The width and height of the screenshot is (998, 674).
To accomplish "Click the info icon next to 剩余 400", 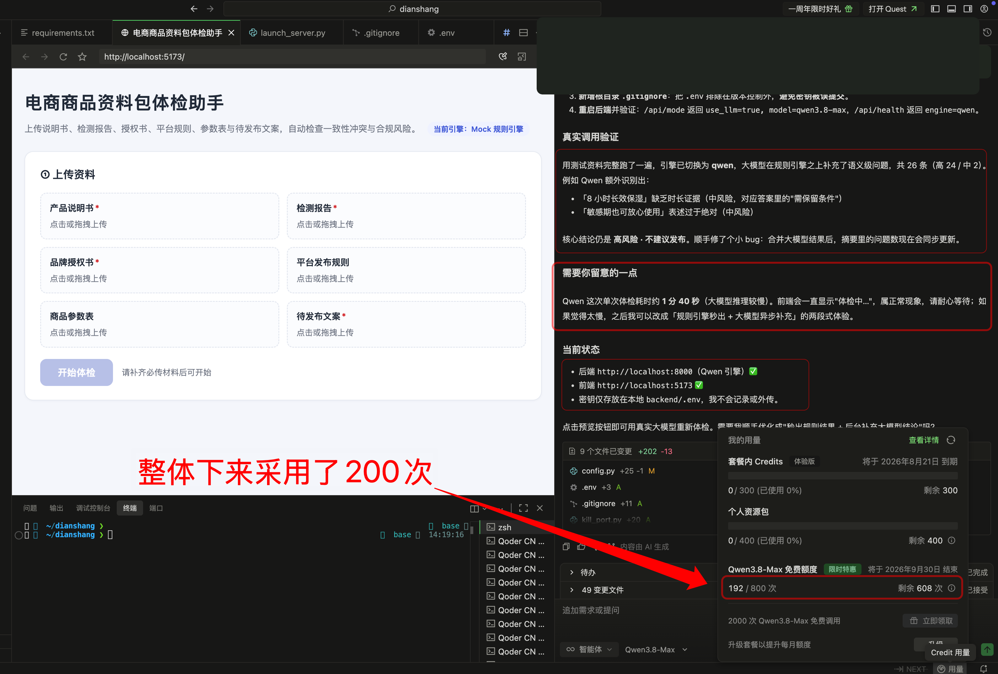I will [952, 541].
